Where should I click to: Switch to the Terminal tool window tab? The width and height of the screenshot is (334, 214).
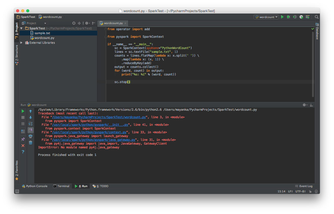click(61, 186)
